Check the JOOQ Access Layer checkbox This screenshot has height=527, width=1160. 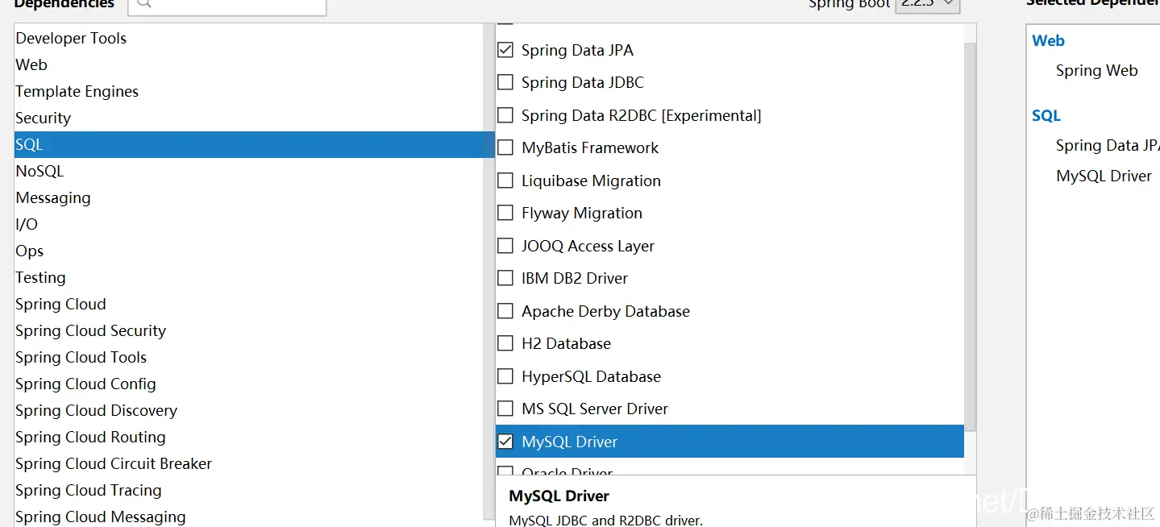click(x=505, y=246)
